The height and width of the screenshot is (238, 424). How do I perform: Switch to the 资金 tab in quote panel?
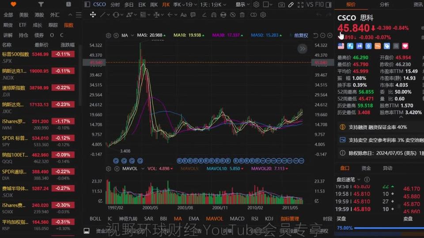366,168
